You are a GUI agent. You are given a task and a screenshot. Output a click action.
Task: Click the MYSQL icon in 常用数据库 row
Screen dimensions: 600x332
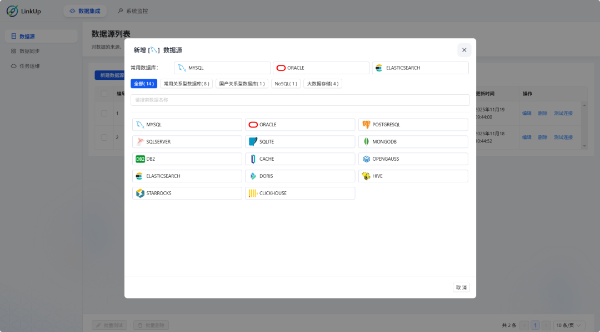182,68
